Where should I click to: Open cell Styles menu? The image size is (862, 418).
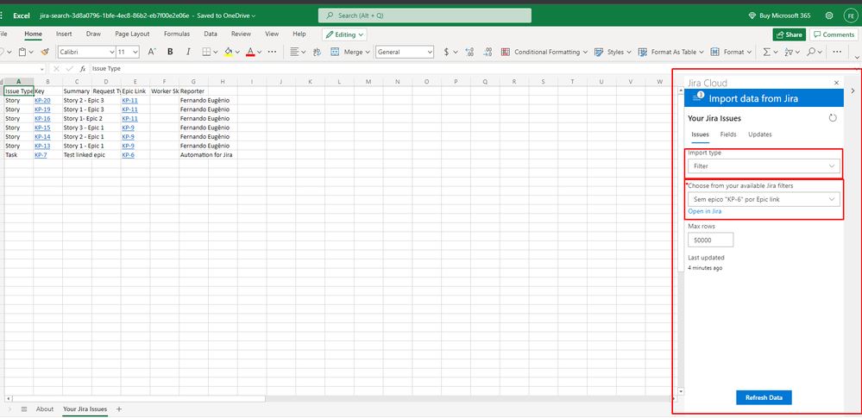coord(614,52)
